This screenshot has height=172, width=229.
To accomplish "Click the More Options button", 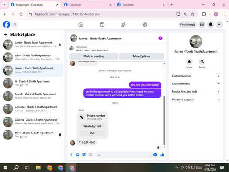I will coord(142,56).
